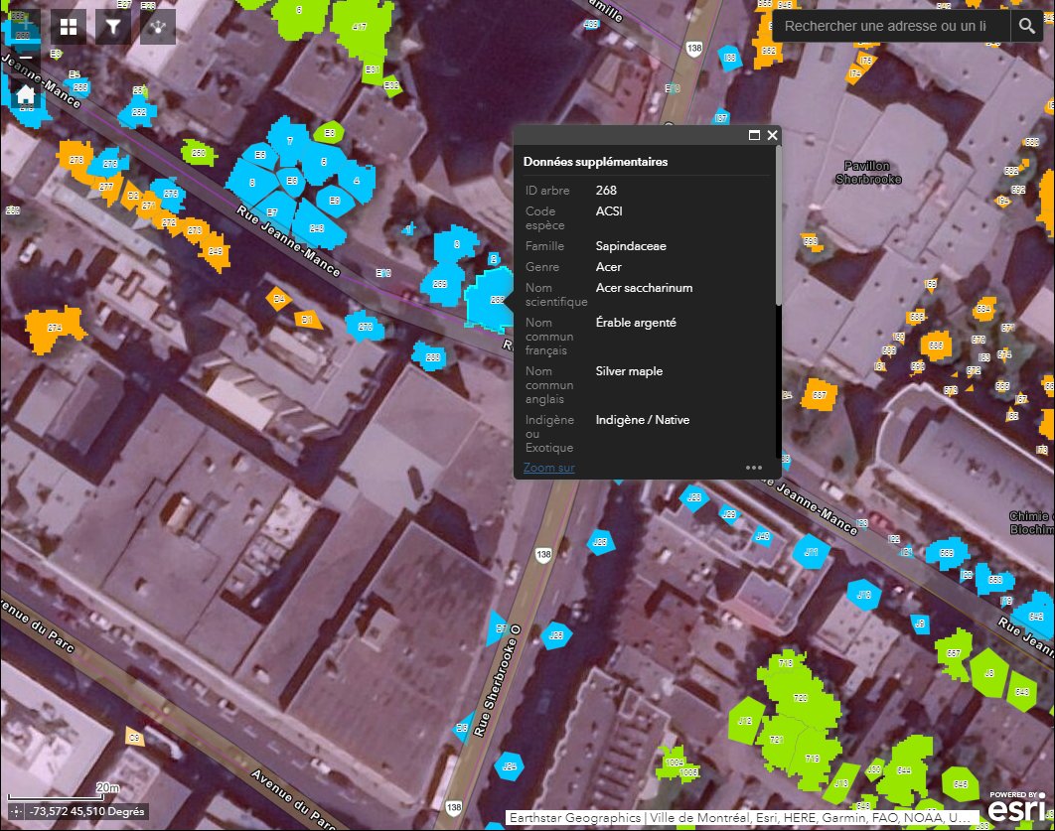Click the species code ACSI
Image resolution: width=1055 pixels, height=831 pixels.
(x=609, y=211)
